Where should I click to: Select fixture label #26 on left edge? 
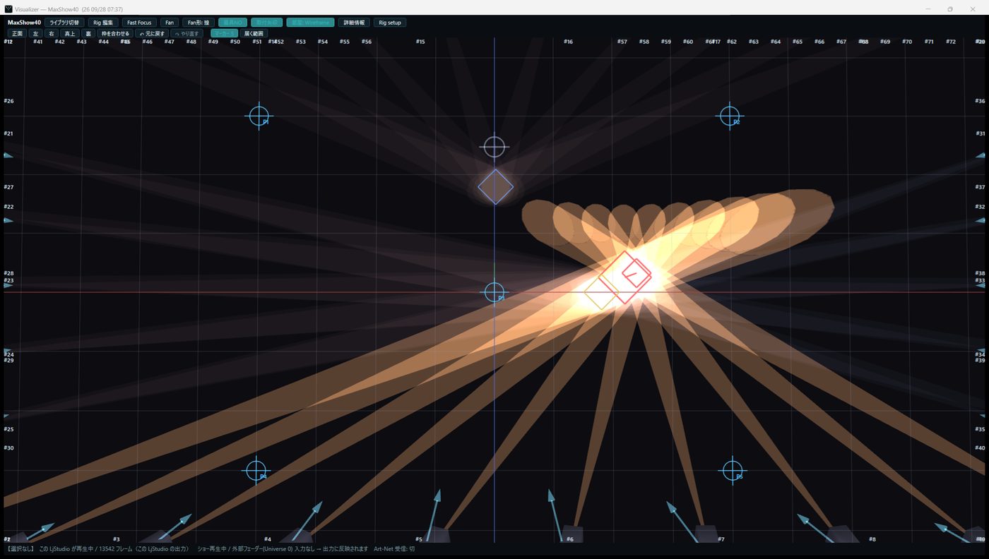(x=9, y=101)
